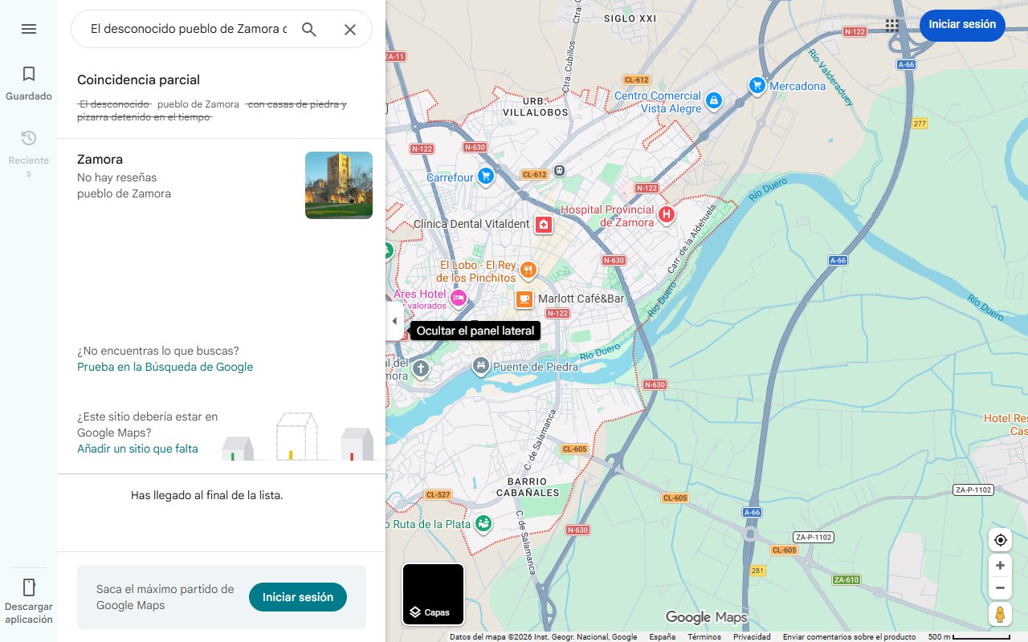Select the Street View pegman icon
Screen dimensions: 1028x642
1000,614
